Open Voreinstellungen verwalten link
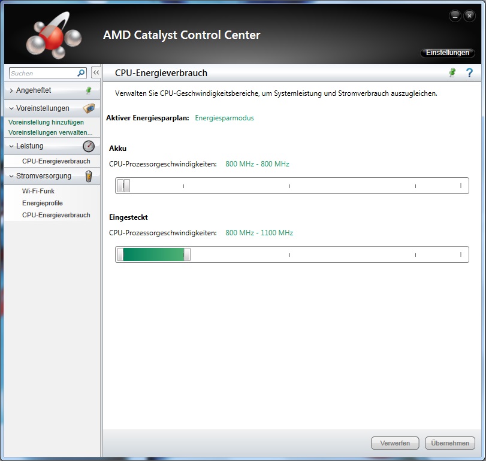The height and width of the screenshot is (461, 486). (x=50, y=132)
